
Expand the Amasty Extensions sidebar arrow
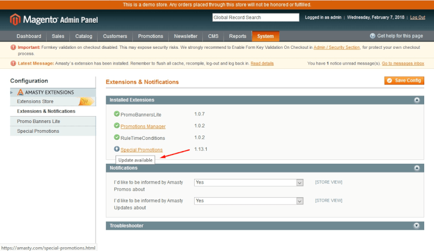pos(11,92)
